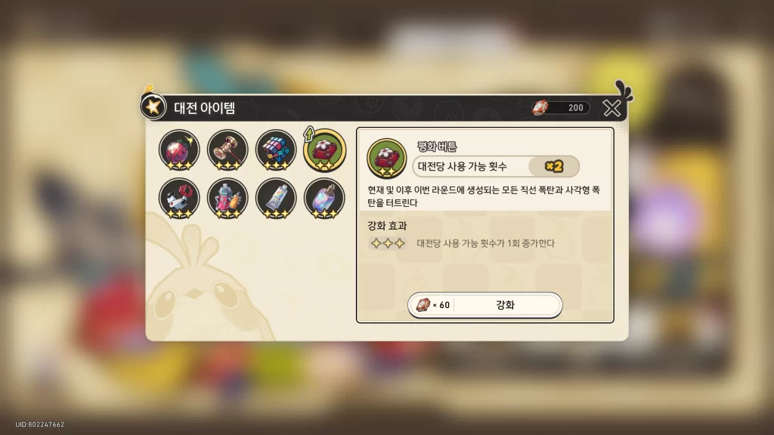This screenshot has width=774, height=435.
Task: Click the 대전당 사용 가능 횟수 field
Action: [x=496, y=166]
